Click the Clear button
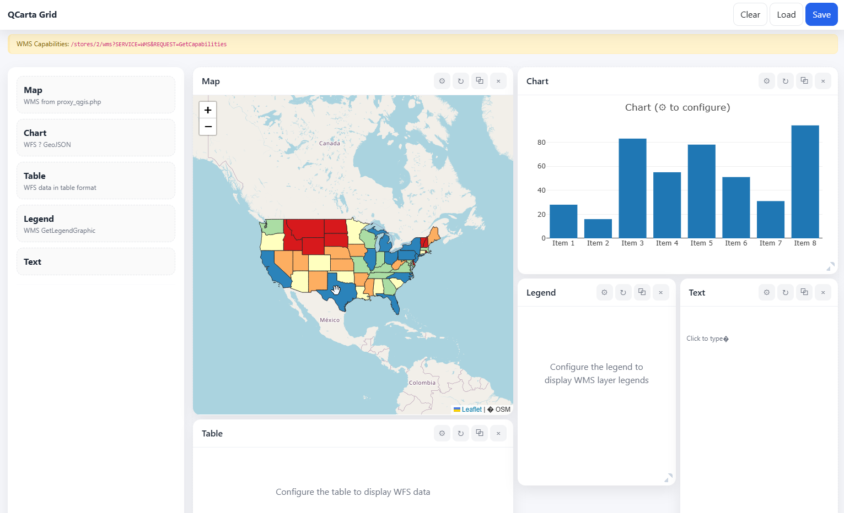The width and height of the screenshot is (844, 513). click(750, 14)
